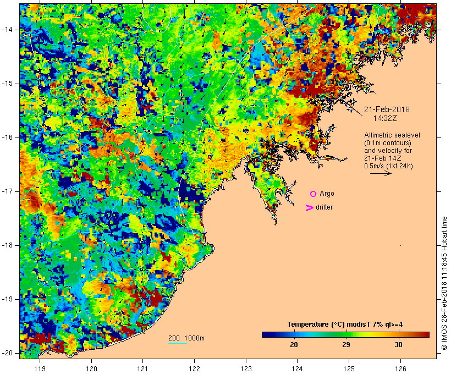The image size is (451, 374).
Task: Click the '-20' latitude axis label
Action: click(7, 353)
